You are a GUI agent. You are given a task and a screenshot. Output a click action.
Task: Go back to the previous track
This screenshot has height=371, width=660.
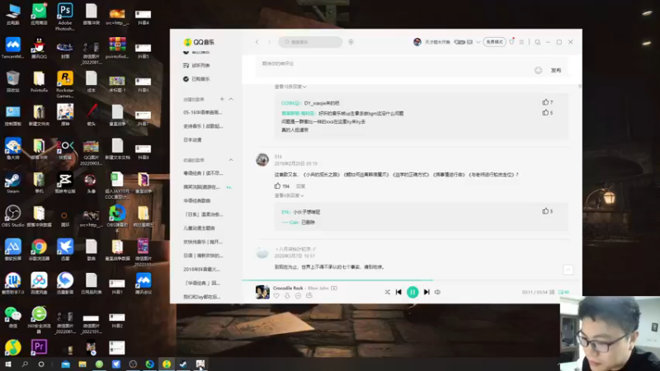click(398, 292)
